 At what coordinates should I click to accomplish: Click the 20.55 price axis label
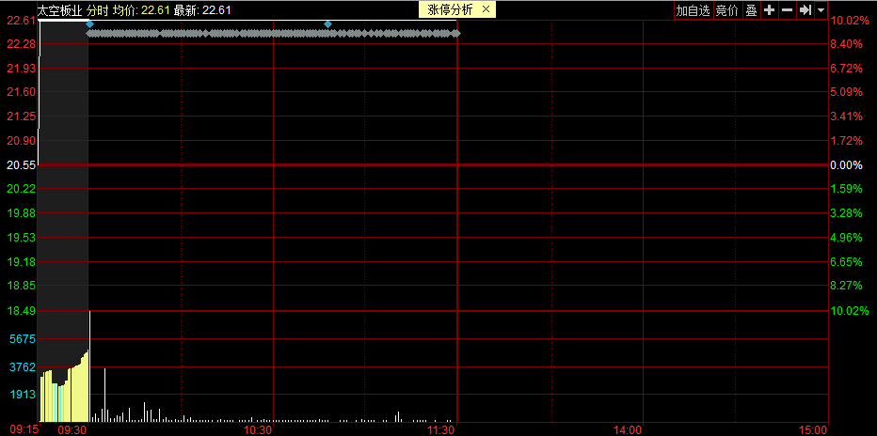22,165
